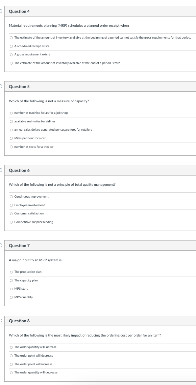Screen dimensions: 196x385
Task: Flag Question 5 using its side marker
Action: pos(1,86)
